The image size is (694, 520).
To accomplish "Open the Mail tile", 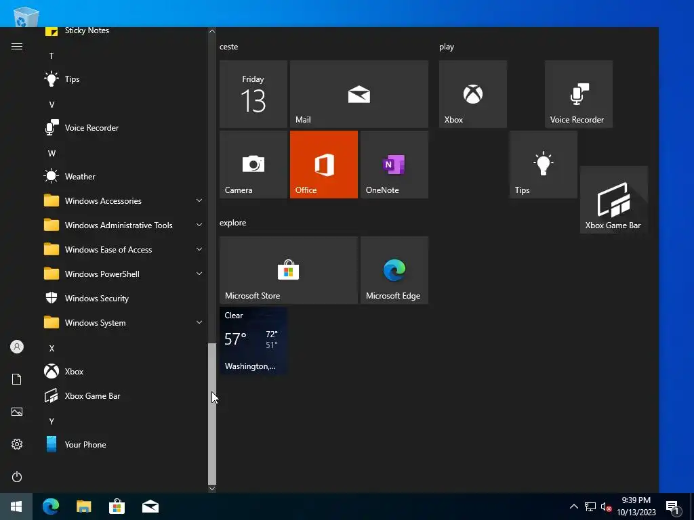I will coord(359,94).
